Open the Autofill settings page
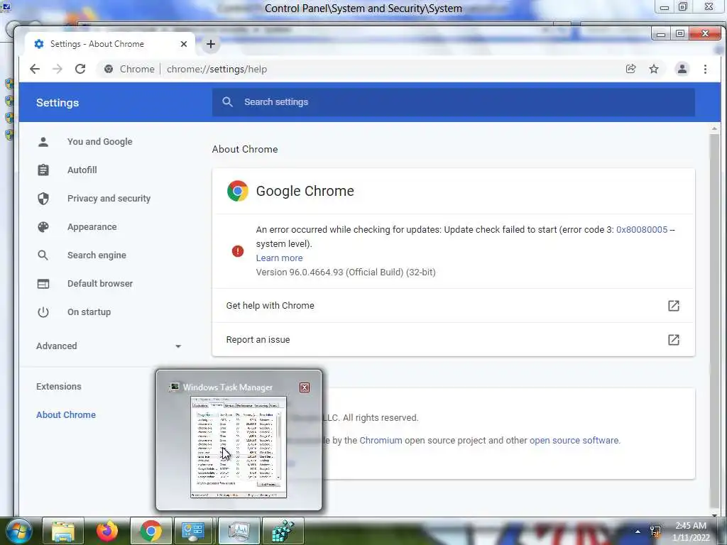This screenshot has width=727, height=545. coord(82,170)
